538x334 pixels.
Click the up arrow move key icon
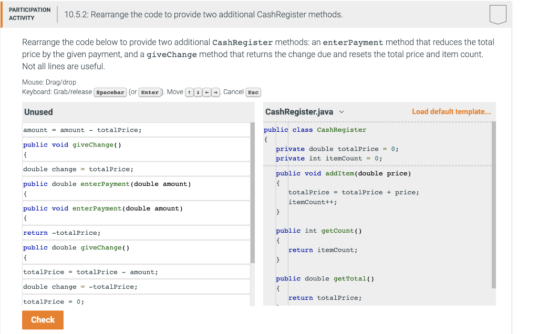point(189,92)
